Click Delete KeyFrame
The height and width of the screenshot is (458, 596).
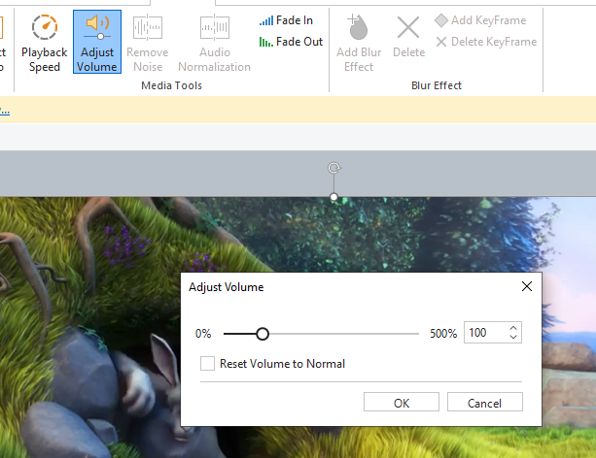(x=486, y=42)
